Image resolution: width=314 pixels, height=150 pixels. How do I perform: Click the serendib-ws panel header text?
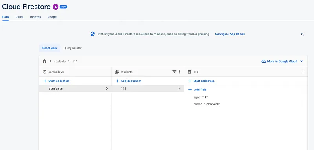[x=57, y=72]
